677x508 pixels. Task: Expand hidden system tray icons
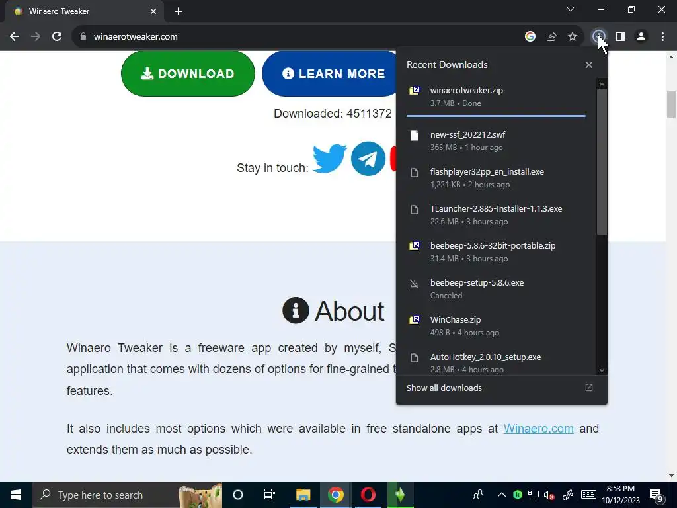(501, 495)
